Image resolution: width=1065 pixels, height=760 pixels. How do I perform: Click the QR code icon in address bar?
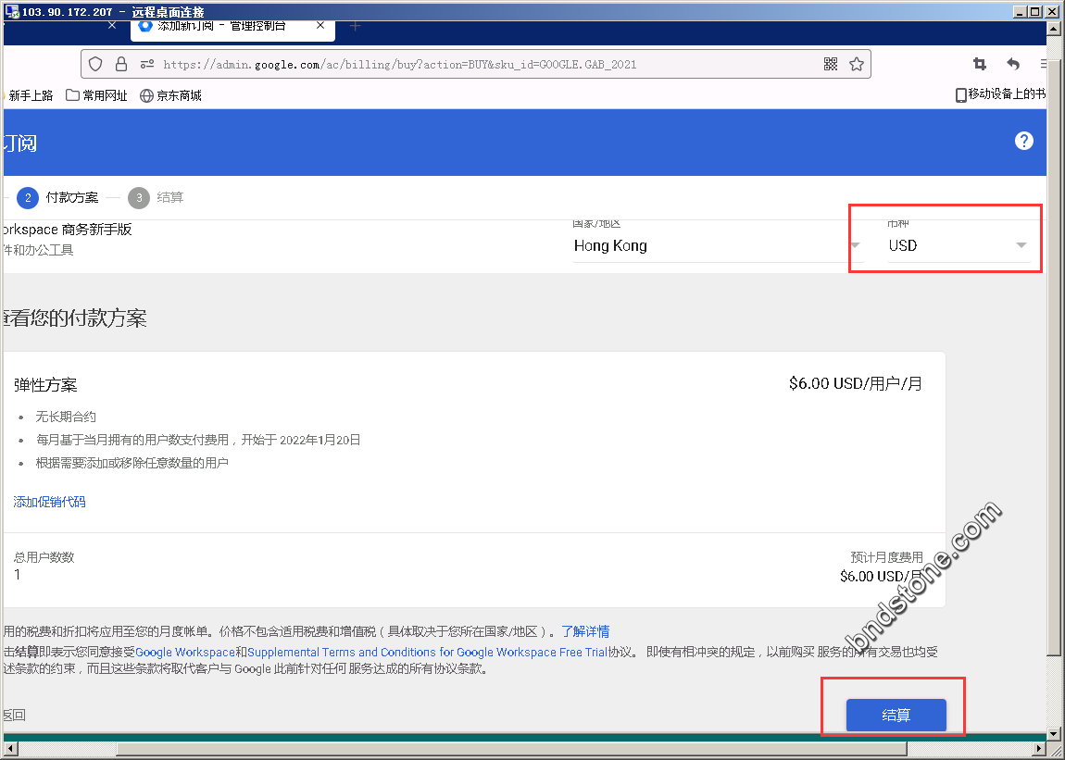(830, 64)
